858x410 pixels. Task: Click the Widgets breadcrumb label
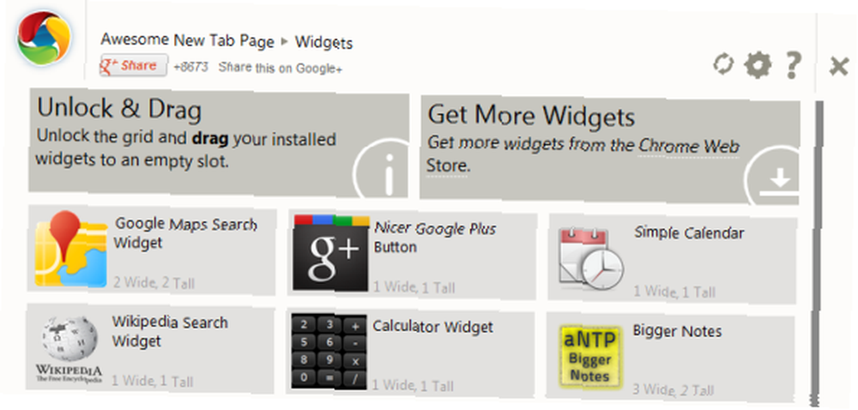(324, 43)
